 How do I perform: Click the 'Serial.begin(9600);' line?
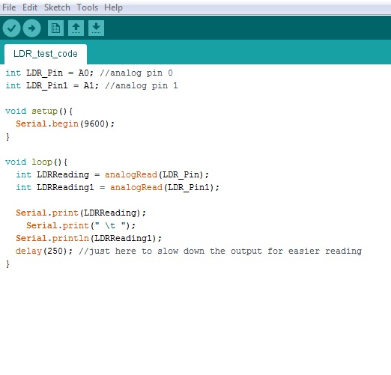tap(65, 124)
